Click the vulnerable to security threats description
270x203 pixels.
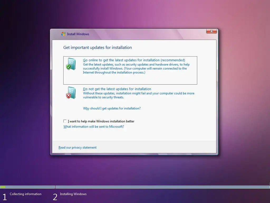(x=139, y=95)
